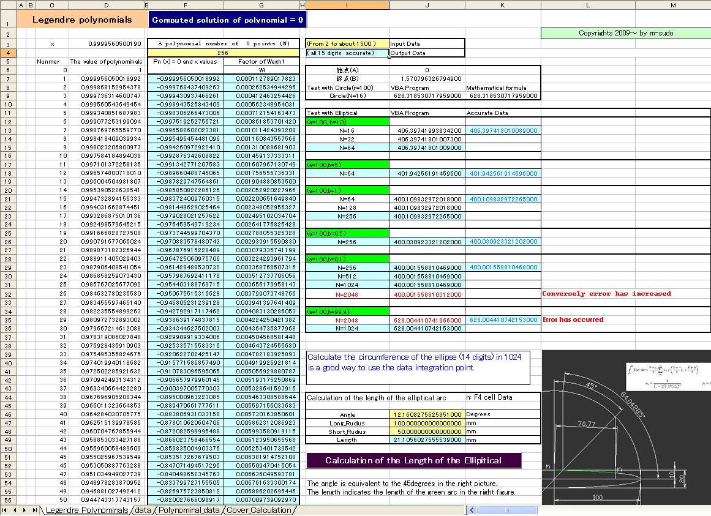Click the 'Wi' cell
The width and height of the screenshot is (711, 516).
click(x=261, y=70)
